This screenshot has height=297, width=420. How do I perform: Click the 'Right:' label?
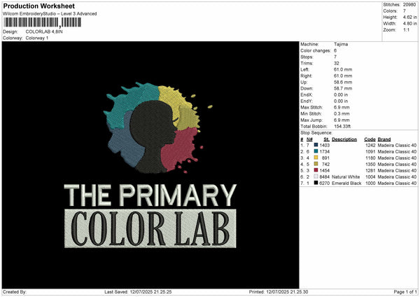pyautogui.click(x=306, y=76)
